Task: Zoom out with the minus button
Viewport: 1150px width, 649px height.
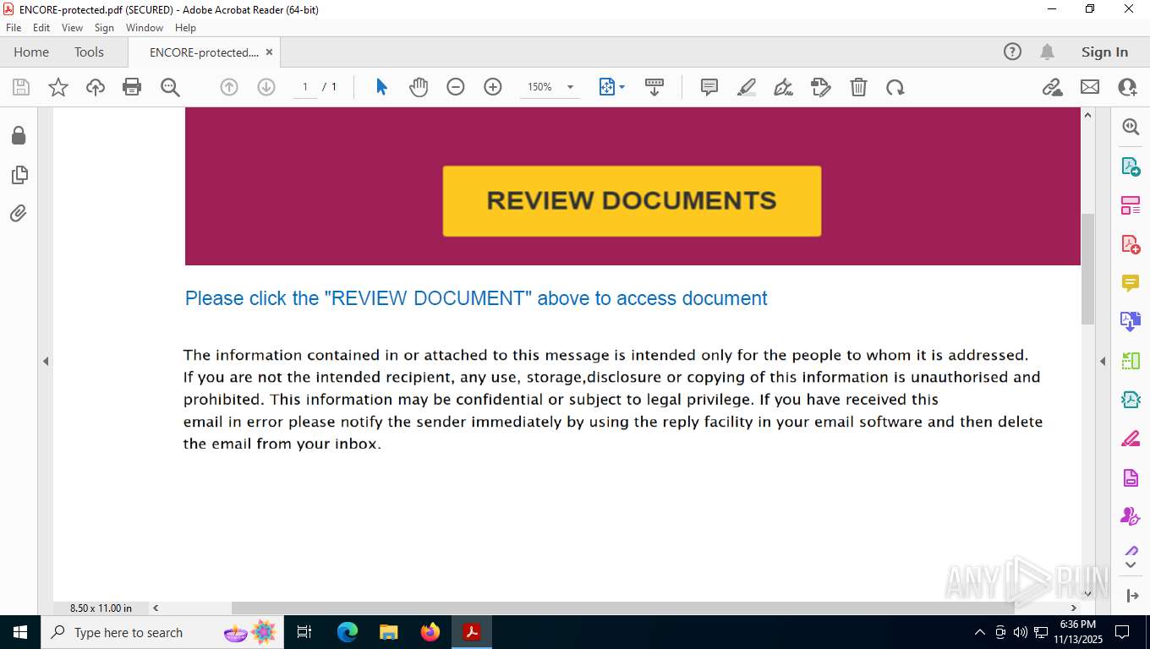Action: [x=456, y=87]
